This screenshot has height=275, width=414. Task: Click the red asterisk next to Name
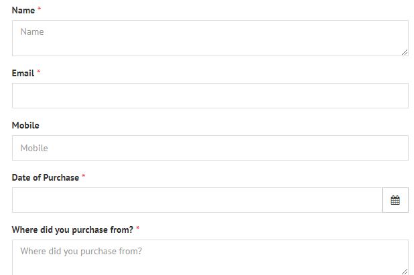39,10
